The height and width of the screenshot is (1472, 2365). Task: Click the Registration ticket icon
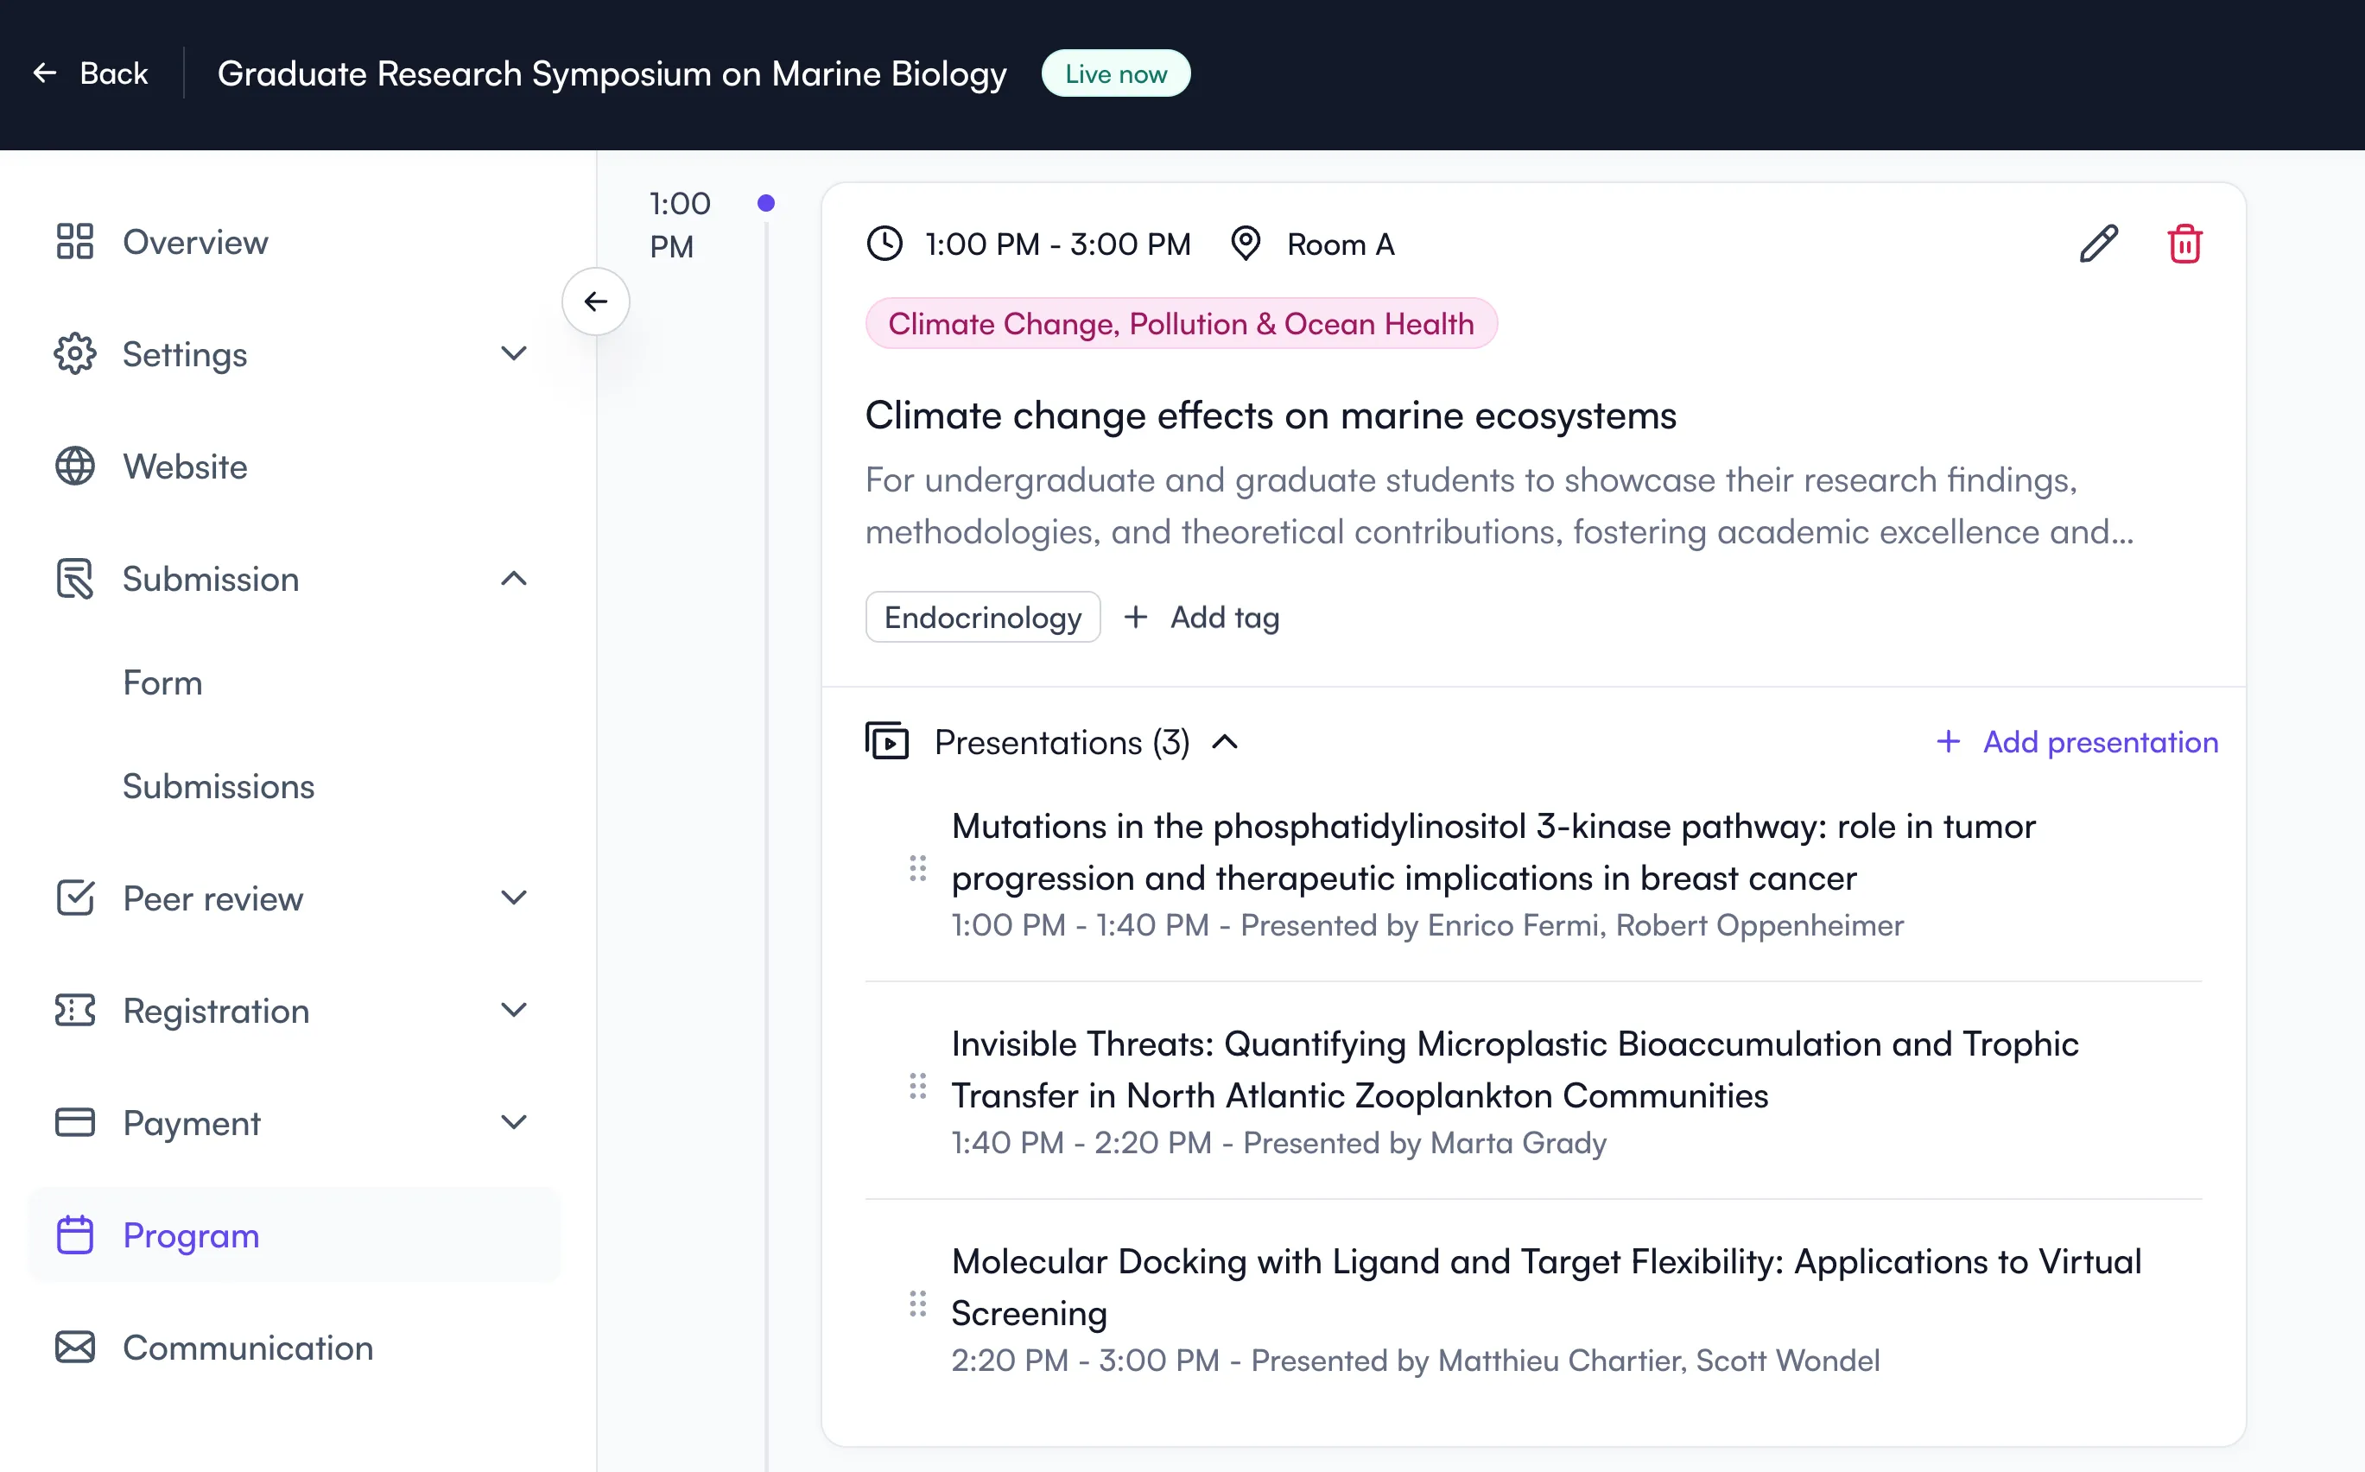[x=75, y=1011]
